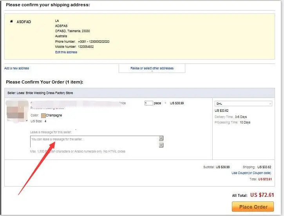Select the ASDFAD address radio button
284x216 pixels.
pos(12,22)
